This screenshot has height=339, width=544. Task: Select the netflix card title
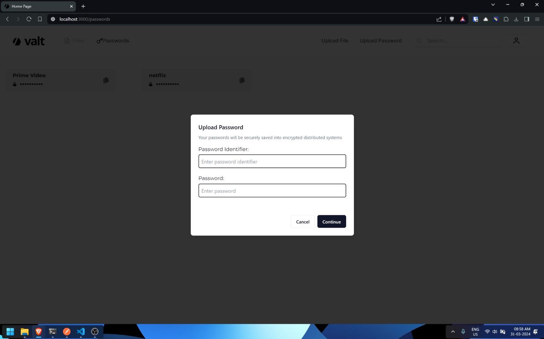pyautogui.click(x=157, y=75)
